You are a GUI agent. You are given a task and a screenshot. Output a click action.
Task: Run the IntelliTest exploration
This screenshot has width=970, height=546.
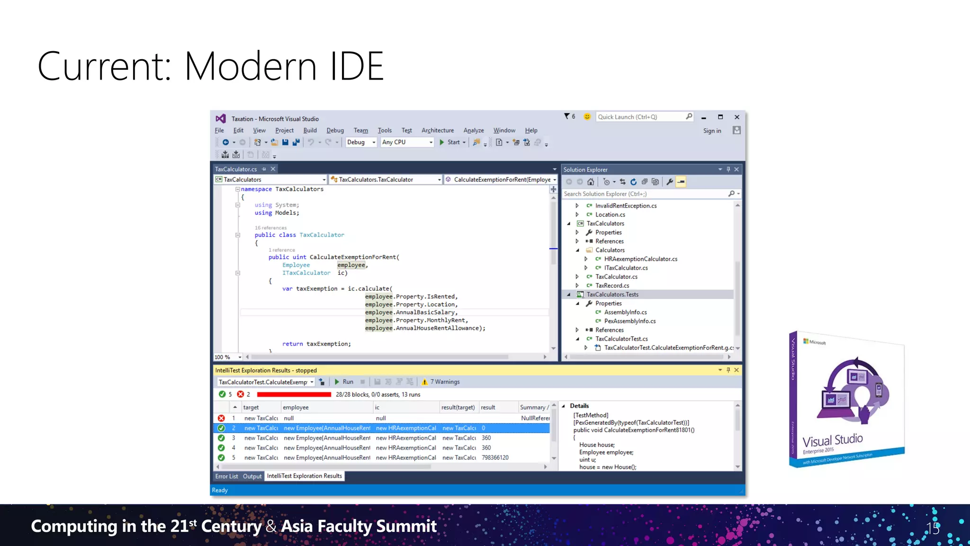coord(344,382)
